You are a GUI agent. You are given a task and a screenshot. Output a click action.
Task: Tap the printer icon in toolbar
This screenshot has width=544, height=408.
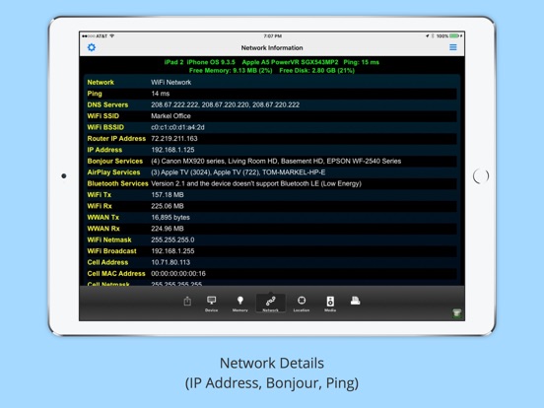point(355,301)
